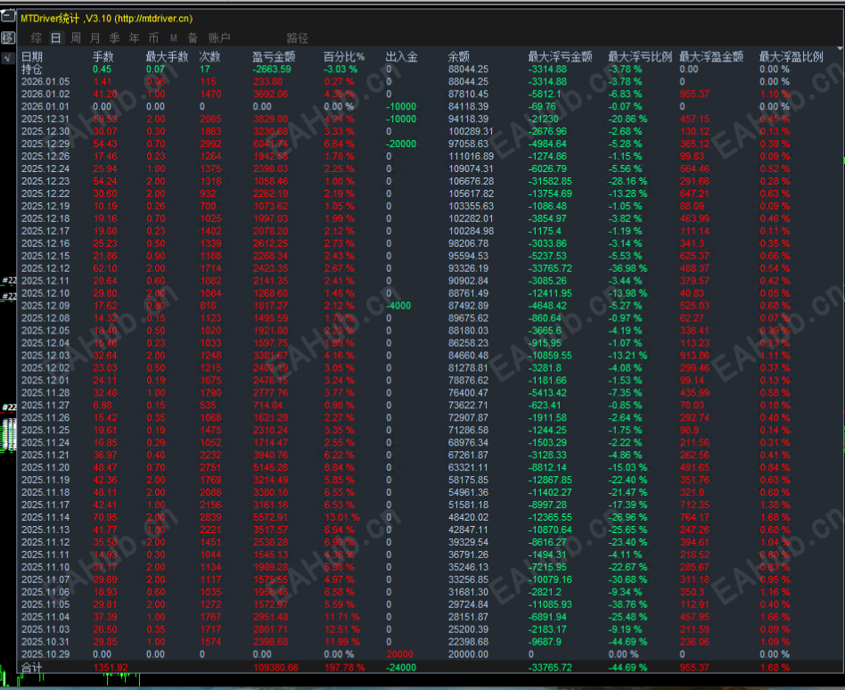Select the 2026.01.02 date row
The height and width of the screenshot is (690, 845).
coord(45,94)
